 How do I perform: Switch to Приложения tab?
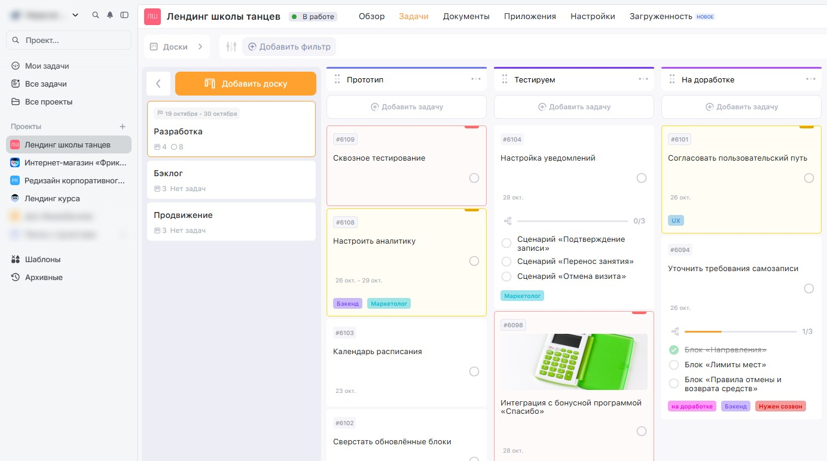(x=530, y=17)
